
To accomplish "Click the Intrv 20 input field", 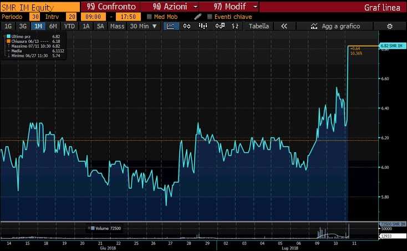I will (x=71, y=17).
